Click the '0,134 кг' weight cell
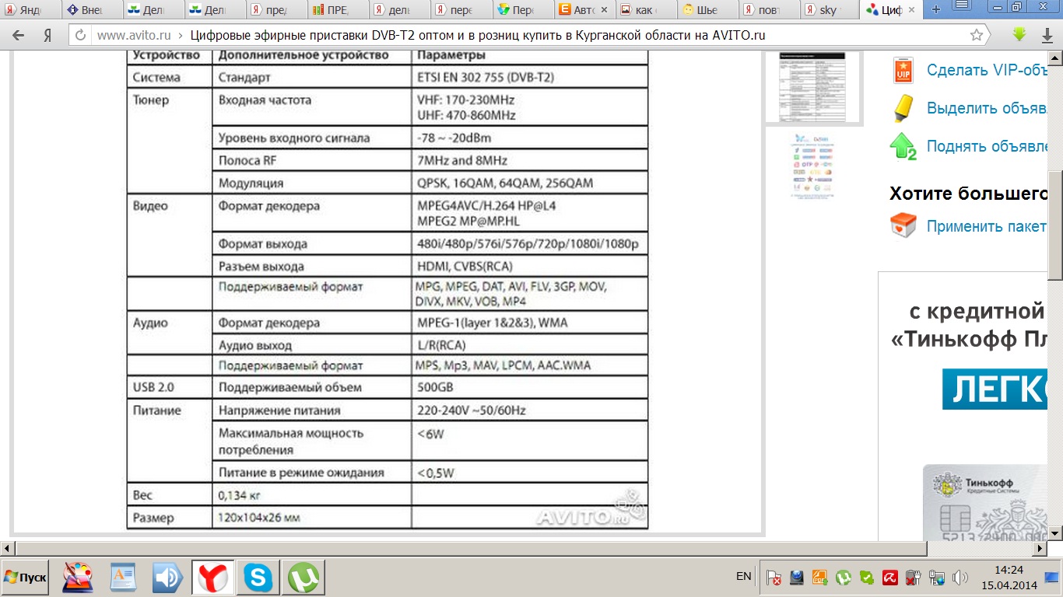This screenshot has height=597, width=1063. coord(311,495)
